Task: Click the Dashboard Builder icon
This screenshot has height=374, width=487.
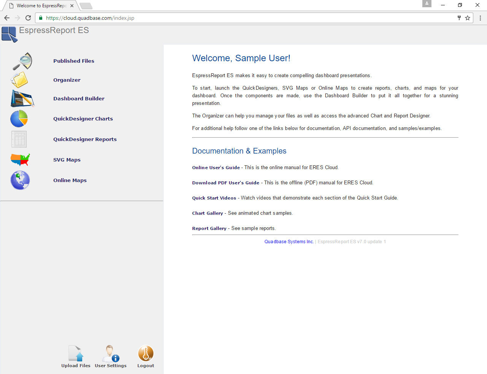Action: (x=22, y=99)
